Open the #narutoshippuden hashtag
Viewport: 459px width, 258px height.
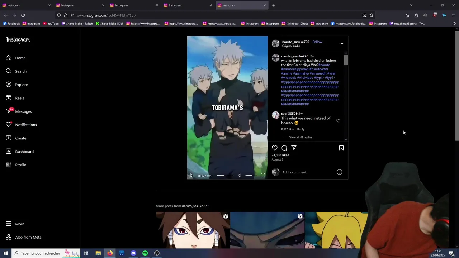click(x=295, y=69)
